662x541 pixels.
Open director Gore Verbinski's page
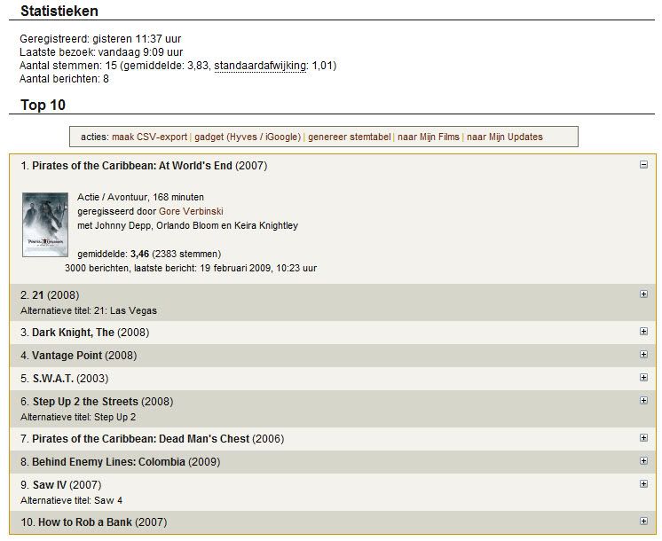pyautogui.click(x=191, y=211)
